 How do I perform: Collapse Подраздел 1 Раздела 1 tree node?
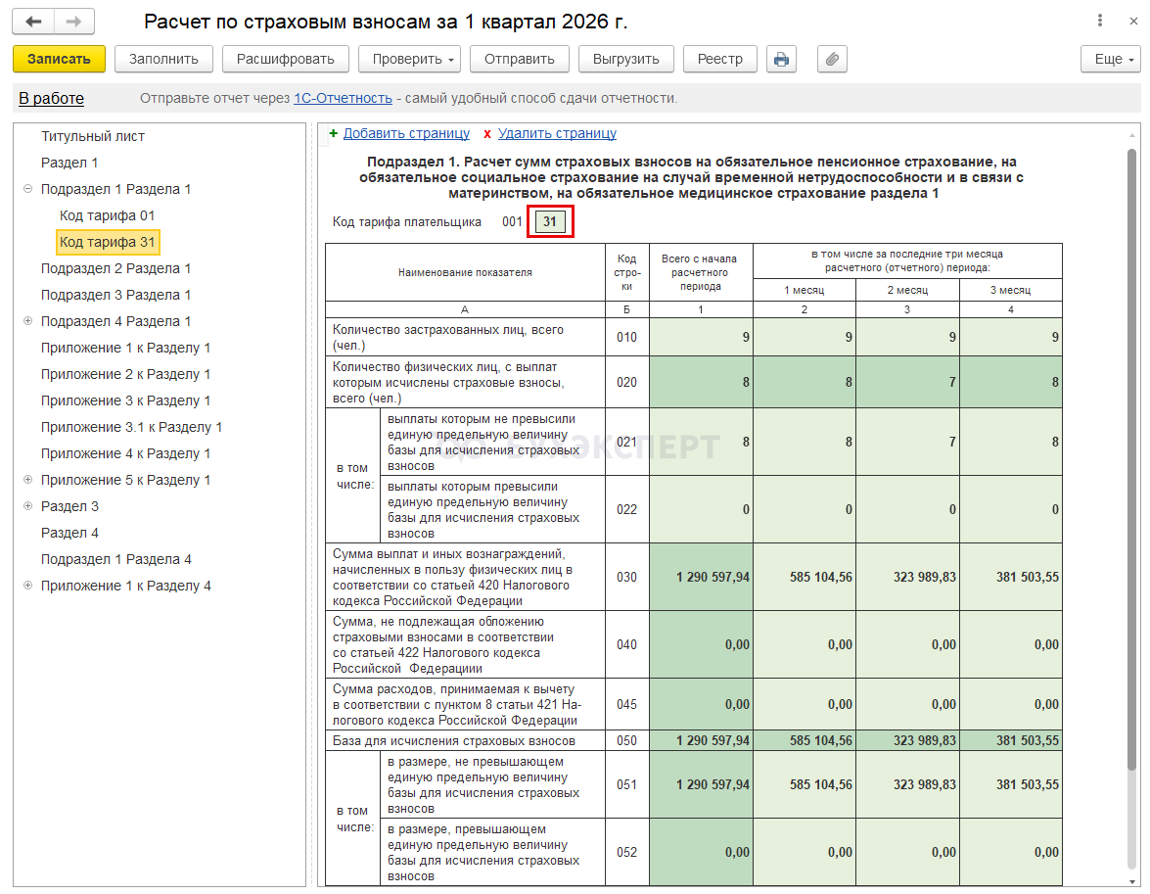[27, 189]
